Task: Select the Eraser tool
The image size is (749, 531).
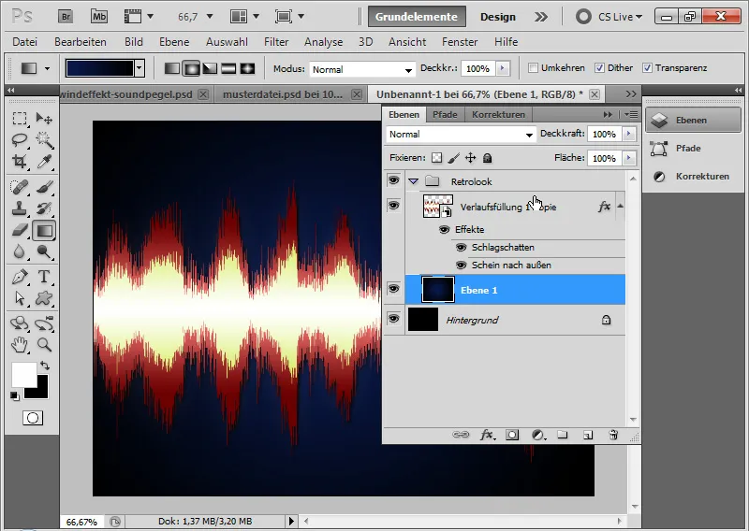Action: (20, 230)
